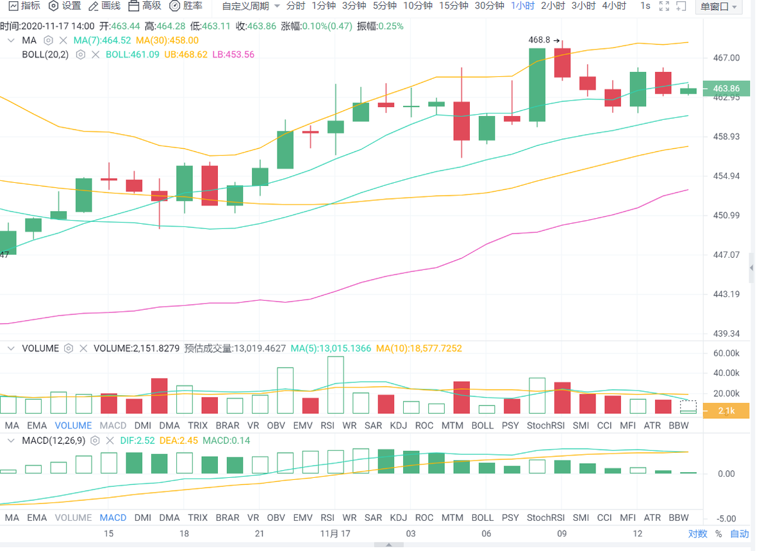Select the 30分钟 interval
The width and height of the screenshot is (764, 551).
pos(490,6)
